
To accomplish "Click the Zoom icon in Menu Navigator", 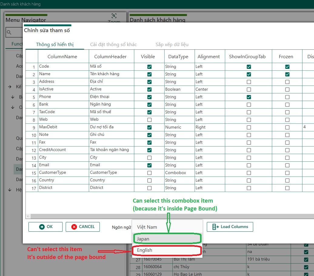I will point(114,16).
